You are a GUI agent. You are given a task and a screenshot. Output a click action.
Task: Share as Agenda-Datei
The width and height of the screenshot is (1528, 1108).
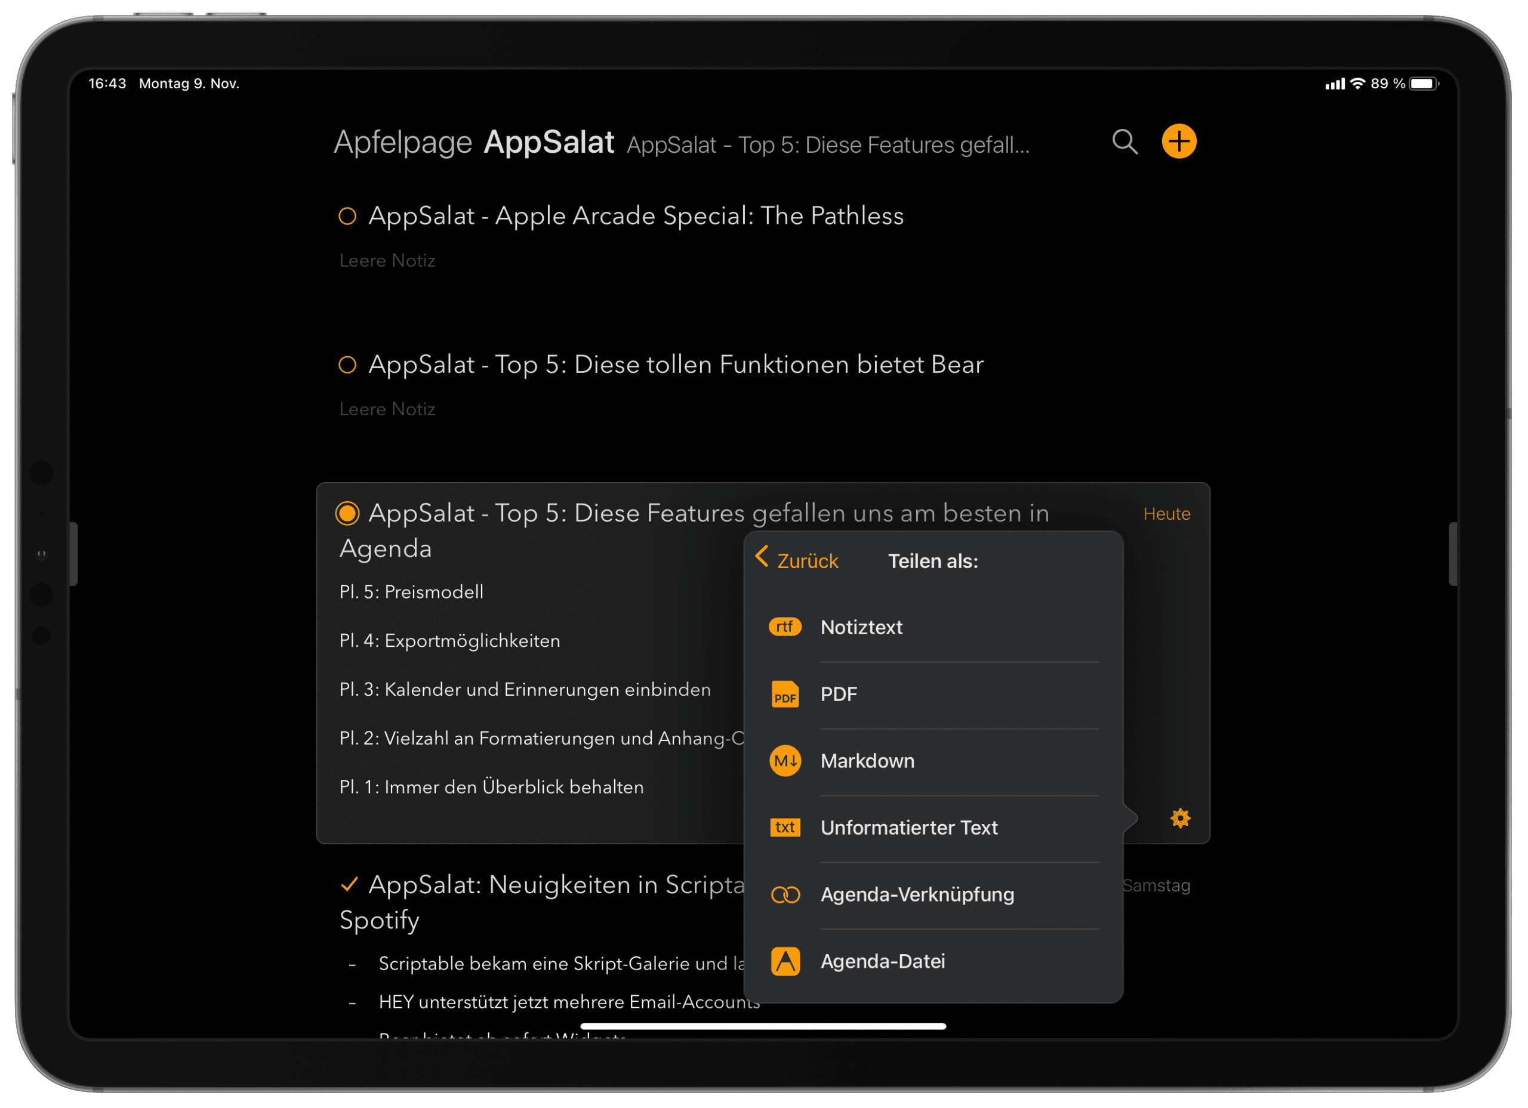pos(933,961)
